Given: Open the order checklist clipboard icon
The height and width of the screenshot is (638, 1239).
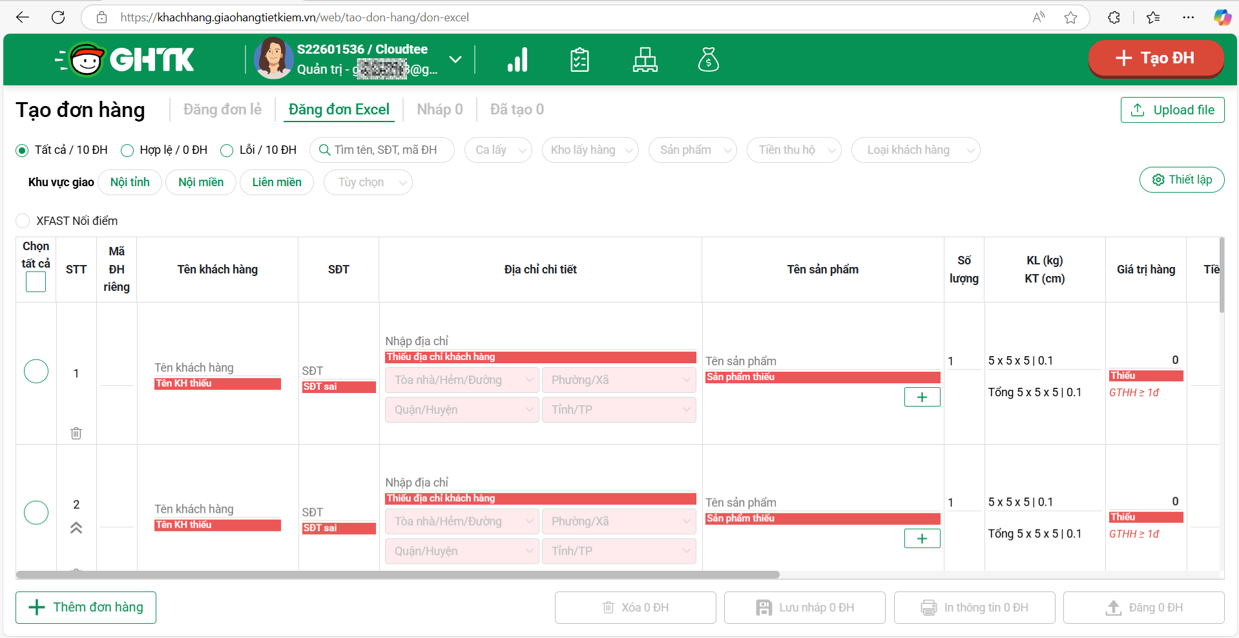Looking at the screenshot, I should pos(579,59).
